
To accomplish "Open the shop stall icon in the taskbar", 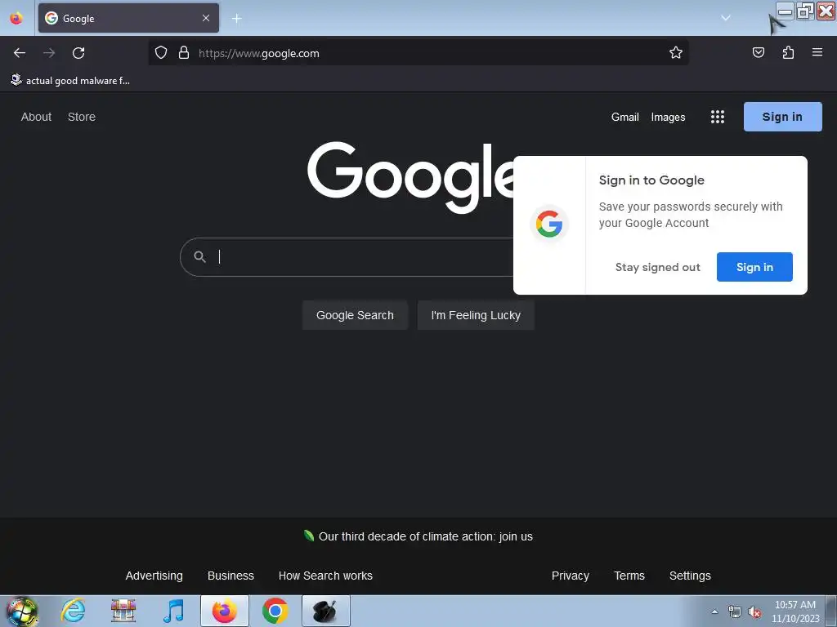I will (x=123, y=611).
